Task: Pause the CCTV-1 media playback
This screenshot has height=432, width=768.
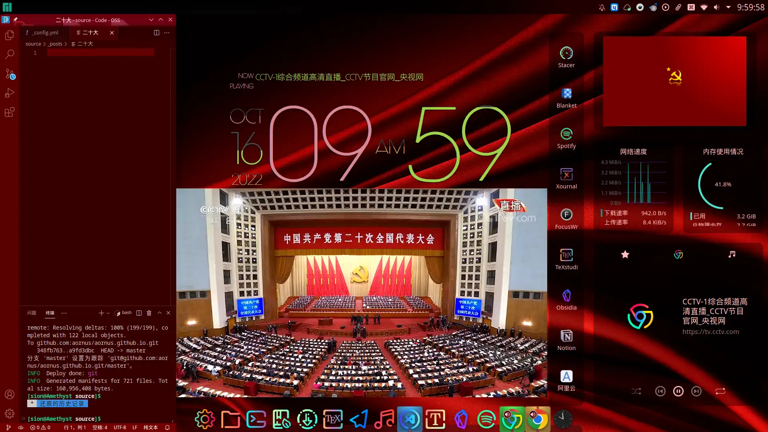Action: (678, 391)
